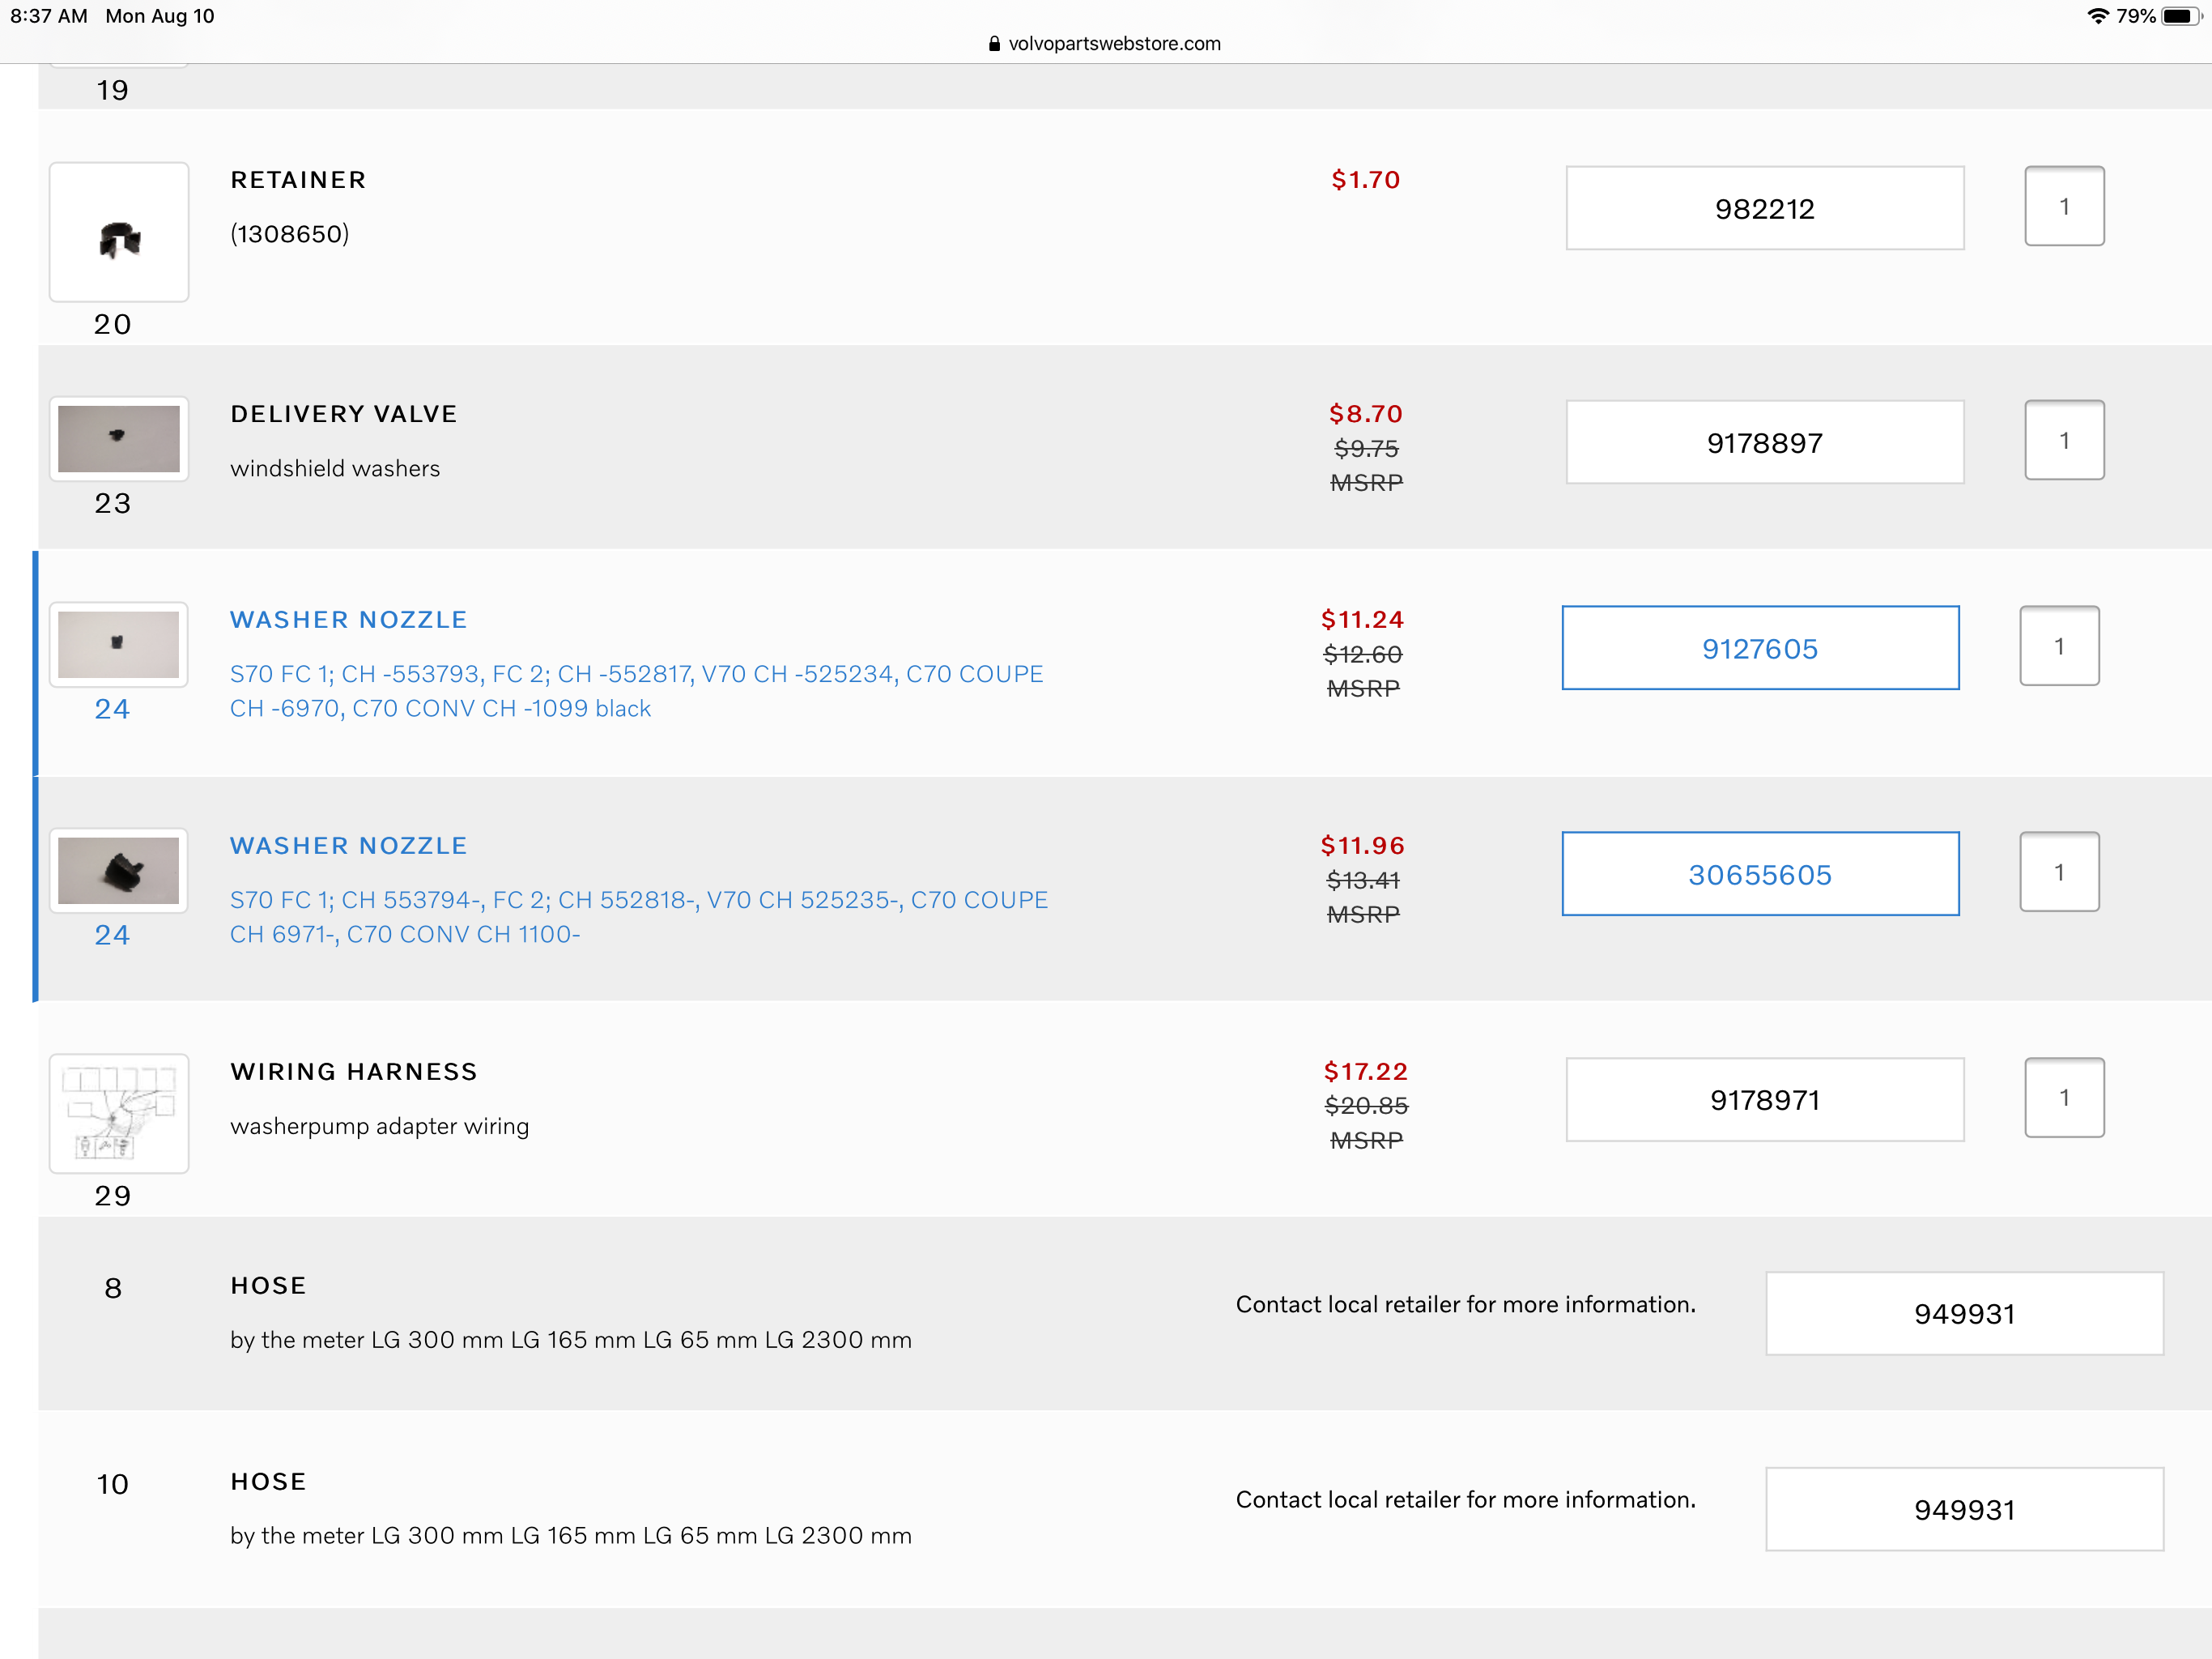Click part number 982212 button
The width and height of the screenshot is (2212, 1659).
1764,208
